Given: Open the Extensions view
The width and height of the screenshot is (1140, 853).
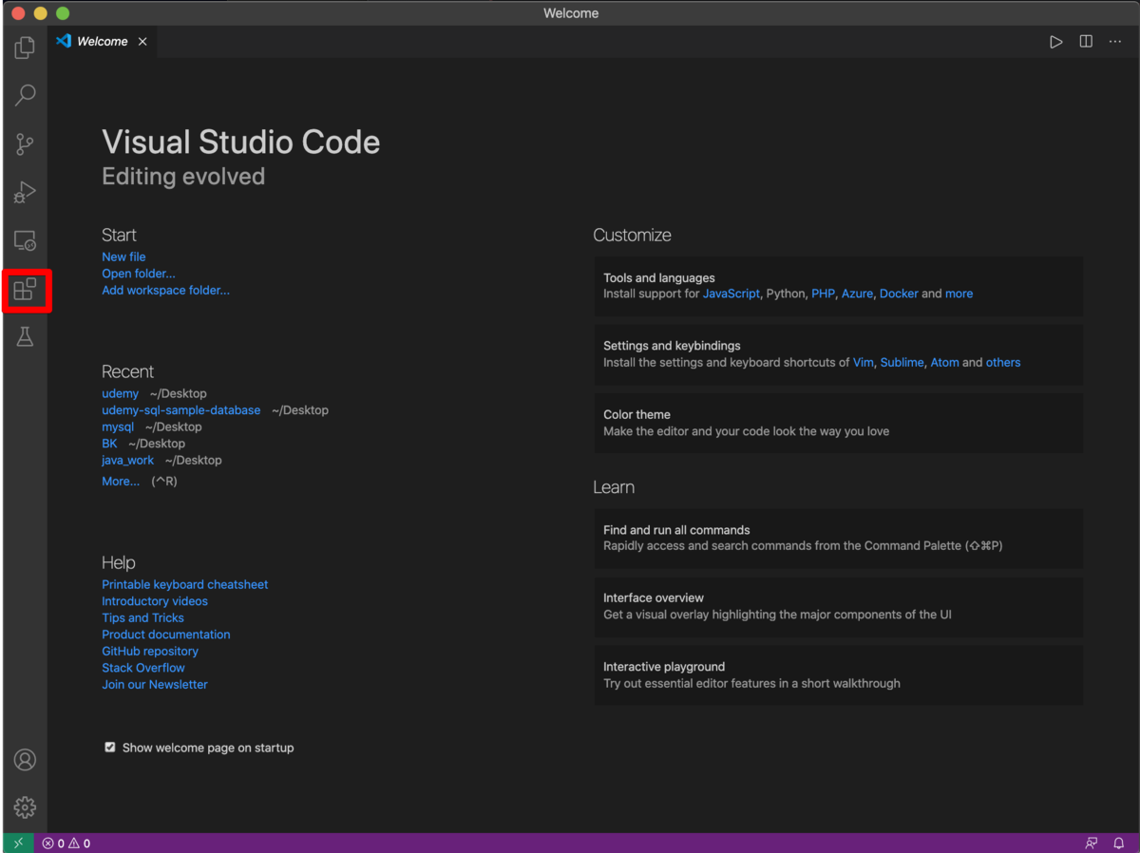Looking at the screenshot, I should [25, 290].
